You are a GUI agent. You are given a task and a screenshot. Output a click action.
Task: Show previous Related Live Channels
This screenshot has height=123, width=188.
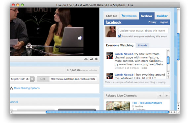[160, 95]
